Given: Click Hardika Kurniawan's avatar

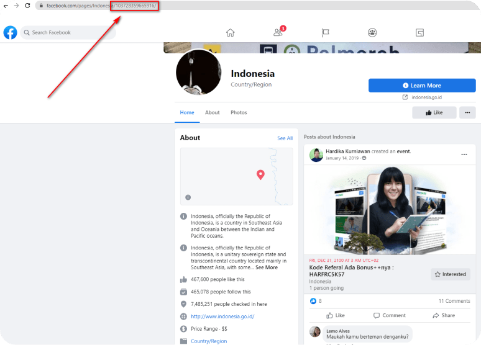Looking at the screenshot, I should 316,155.
